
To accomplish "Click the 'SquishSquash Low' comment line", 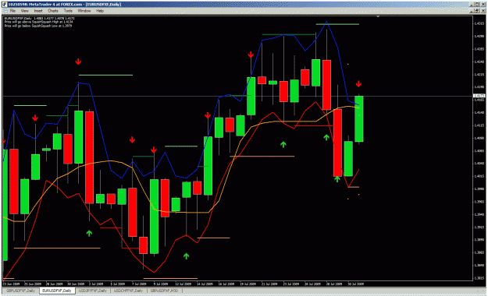I will 38,26.
